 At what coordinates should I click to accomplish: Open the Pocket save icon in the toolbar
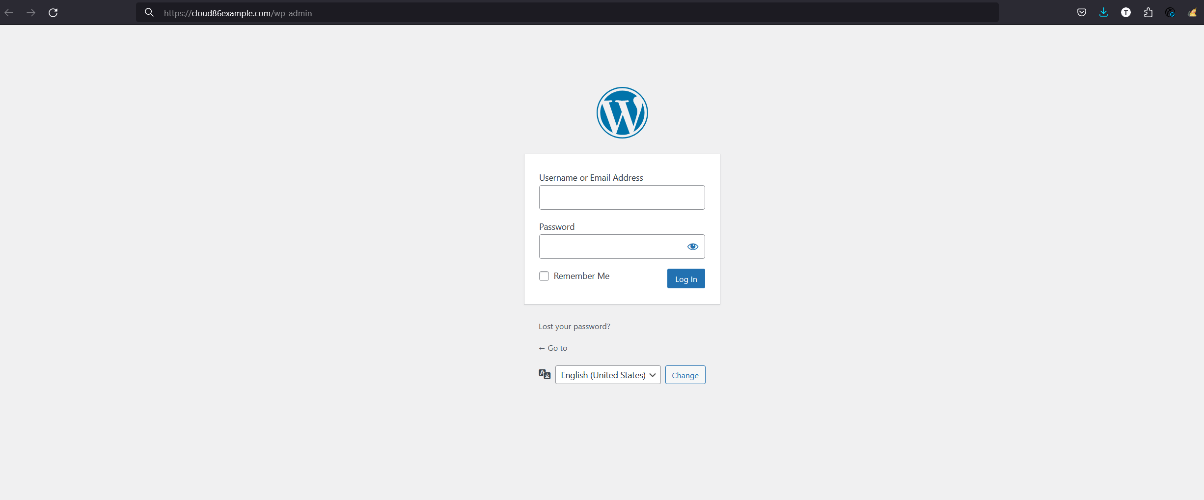point(1082,13)
